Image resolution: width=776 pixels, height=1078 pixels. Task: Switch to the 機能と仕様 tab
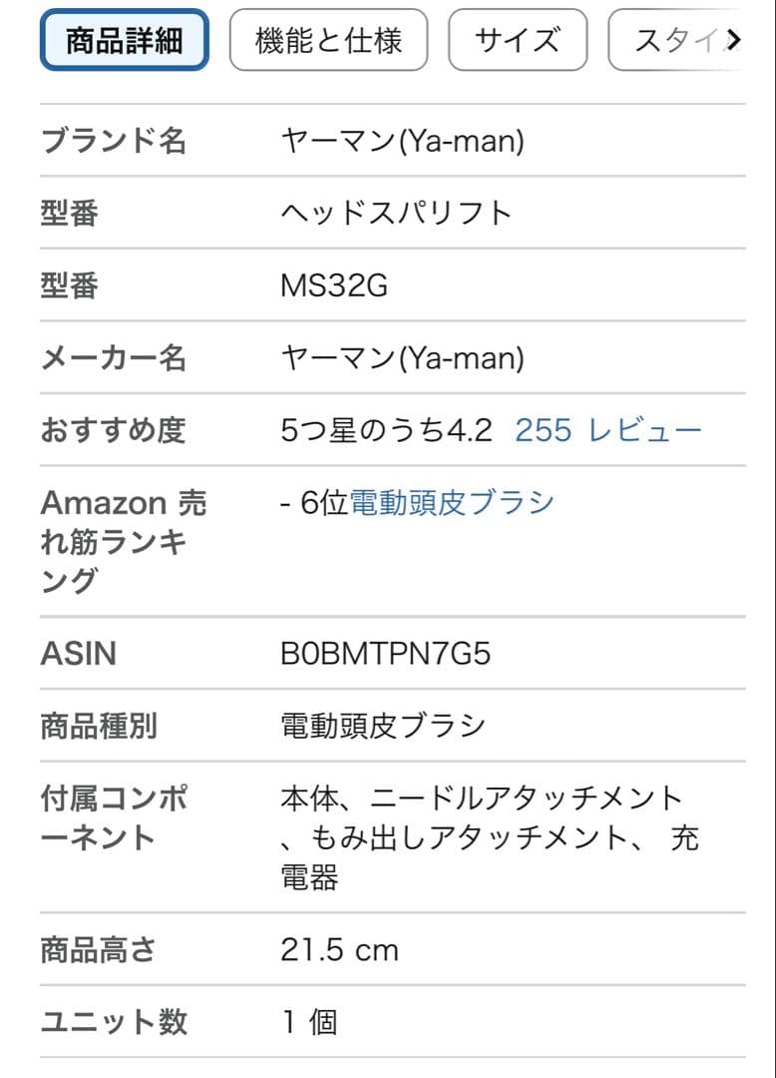328,40
